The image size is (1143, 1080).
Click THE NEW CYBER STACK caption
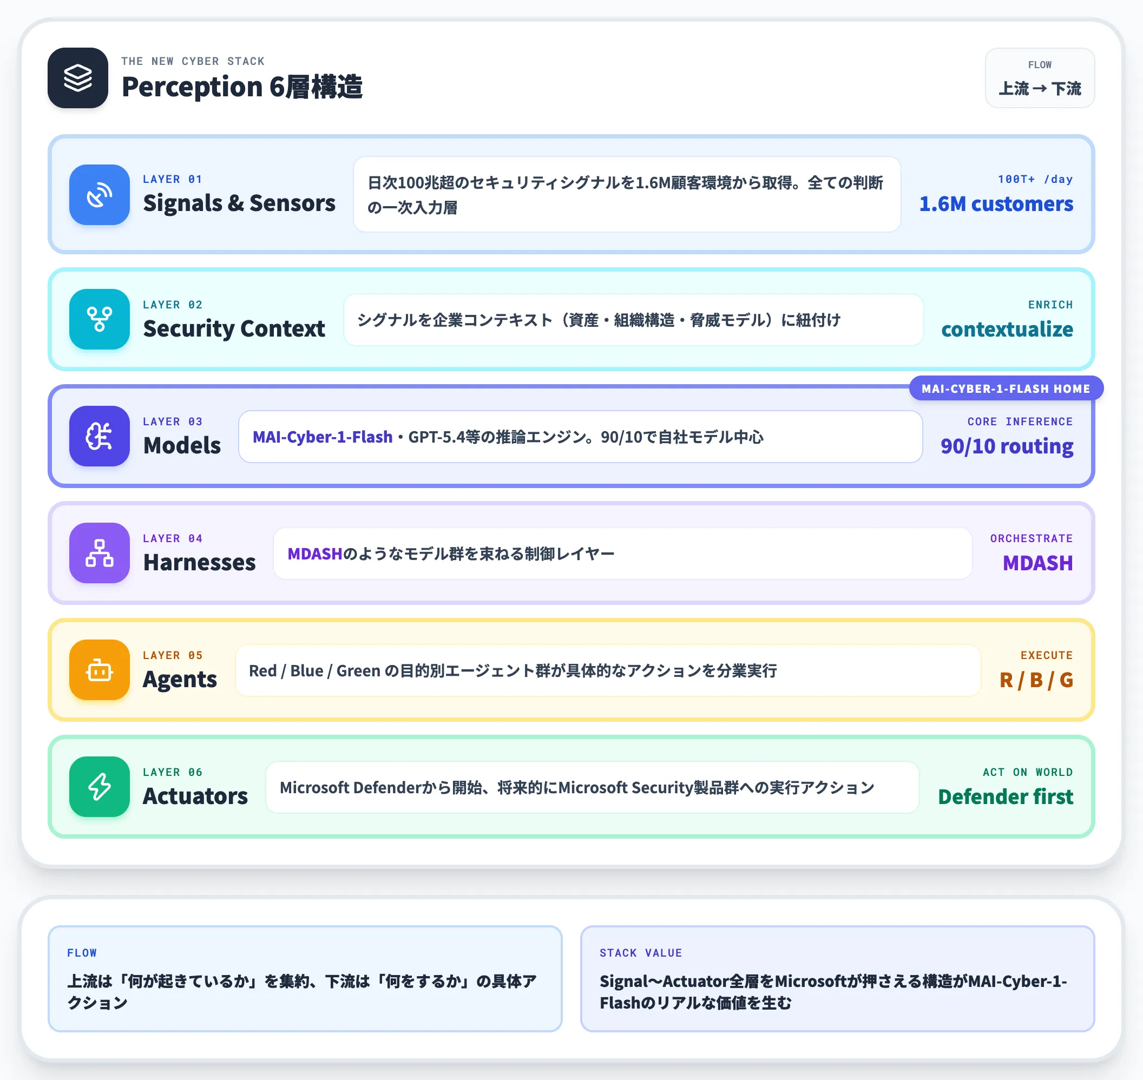(x=193, y=61)
